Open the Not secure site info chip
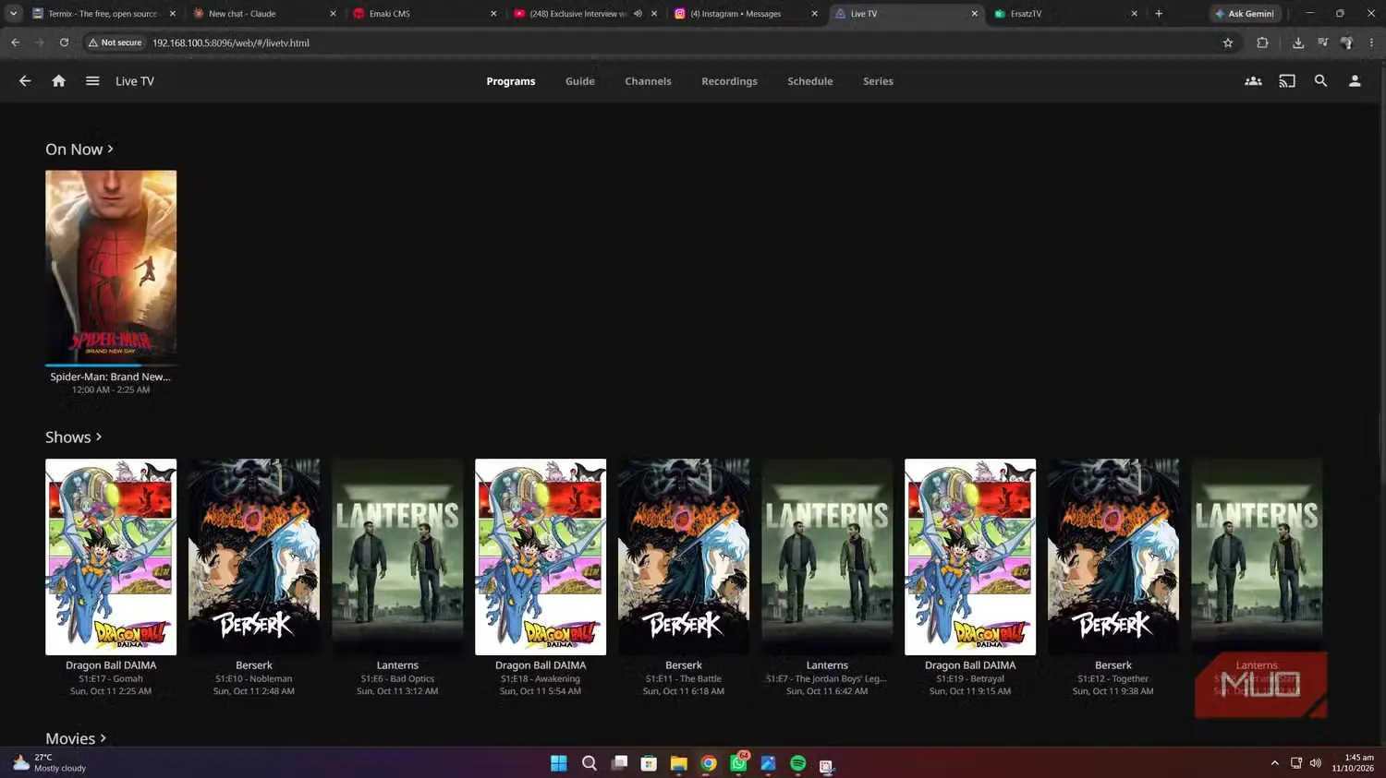The width and height of the screenshot is (1386, 778). [x=115, y=42]
